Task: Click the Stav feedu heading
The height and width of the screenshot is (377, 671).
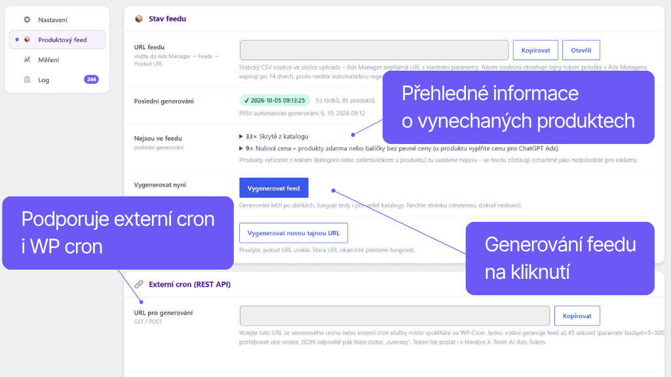Action: coord(167,19)
